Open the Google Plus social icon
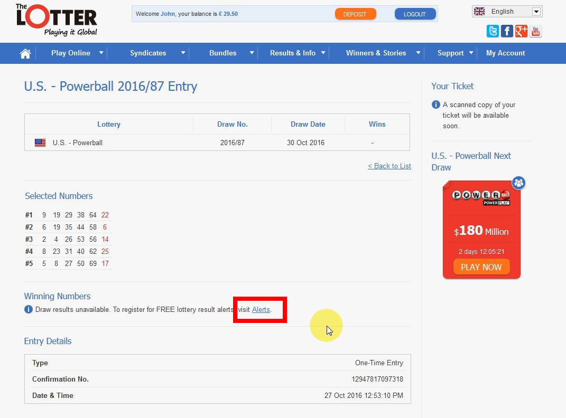This screenshot has width=566, height=418. coord(521,32)
